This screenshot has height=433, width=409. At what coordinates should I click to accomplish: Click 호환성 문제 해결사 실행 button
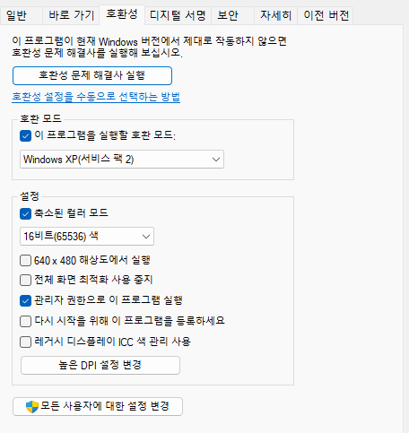coord(92,75)
